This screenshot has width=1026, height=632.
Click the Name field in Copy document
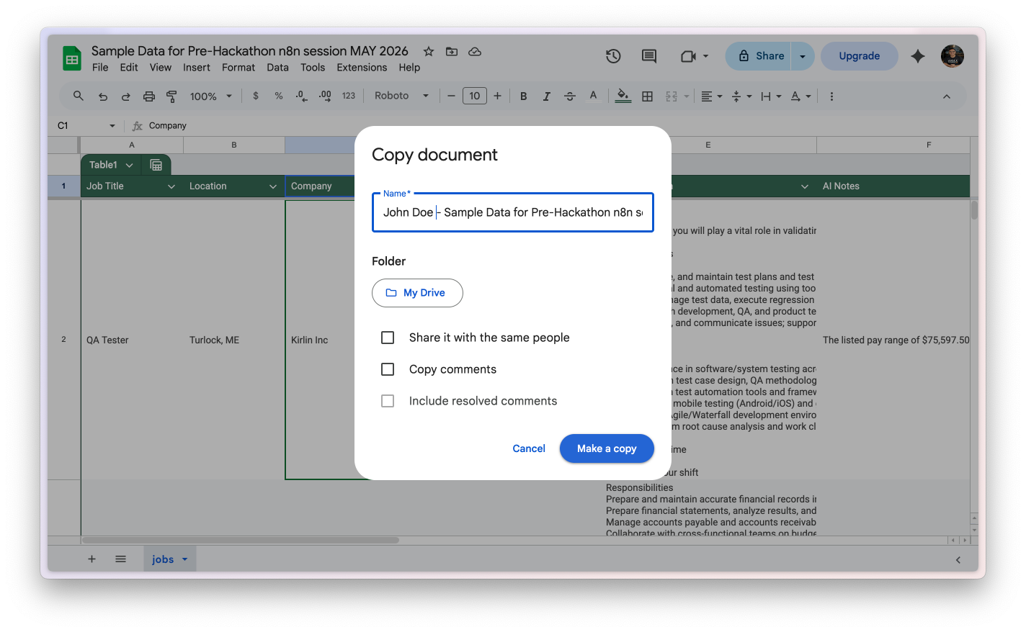click(513, 212)
